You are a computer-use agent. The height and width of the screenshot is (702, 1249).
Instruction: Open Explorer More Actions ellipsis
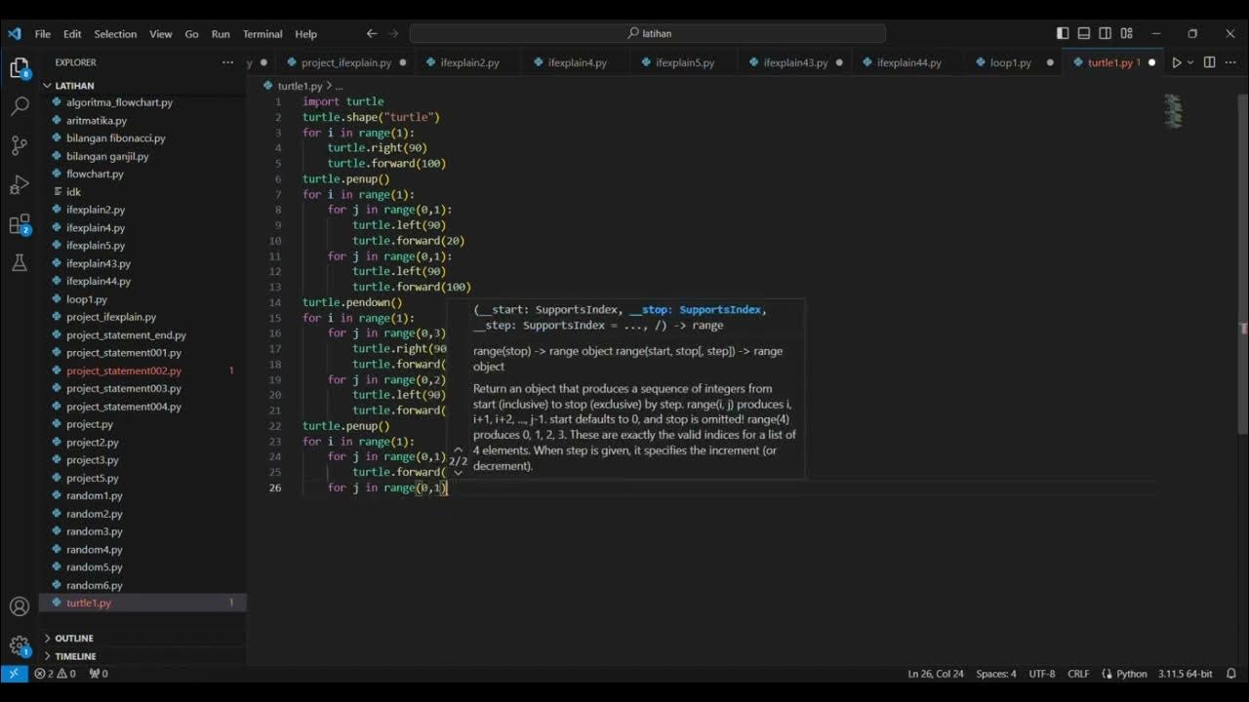(227, 62)
